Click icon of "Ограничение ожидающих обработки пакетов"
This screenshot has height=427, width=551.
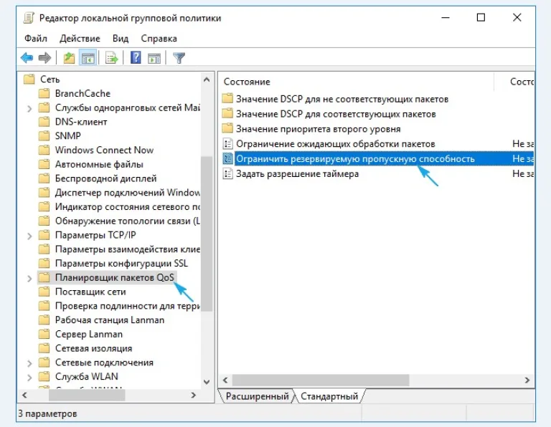tap(227, 144)
